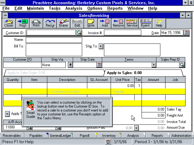Open the Ship Via dropdown arrow
Screen dimensions: 194x145
[x=70, y=65]
